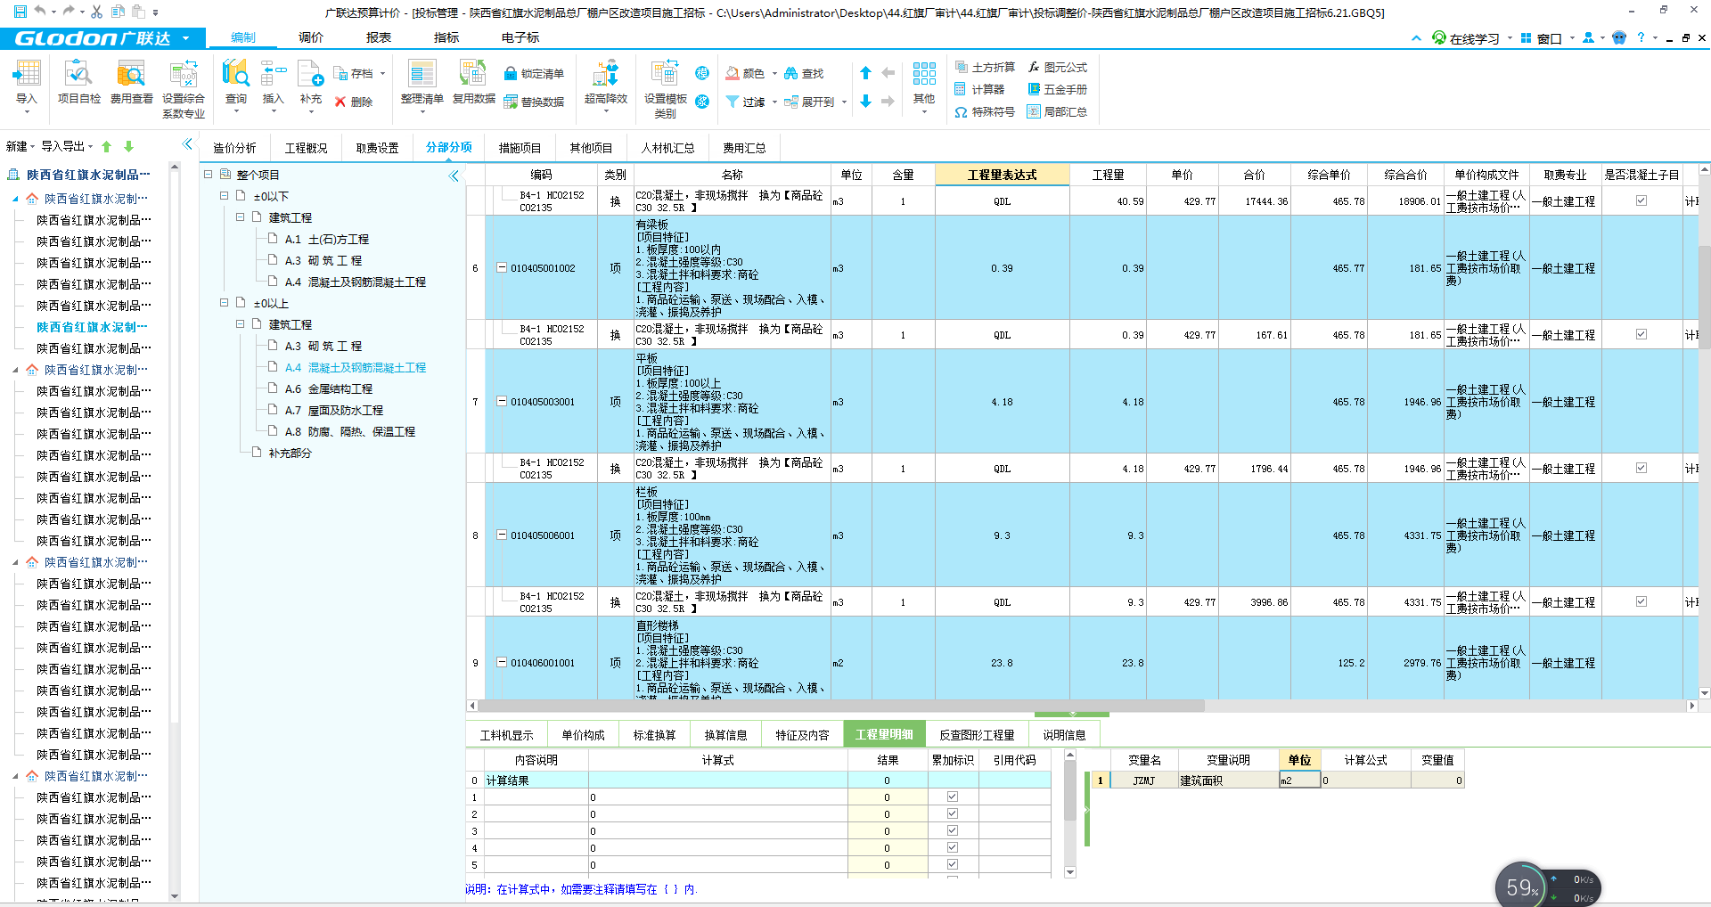
Task: Select A.7 屋面及防水工程 tree item
Action: 334,410
